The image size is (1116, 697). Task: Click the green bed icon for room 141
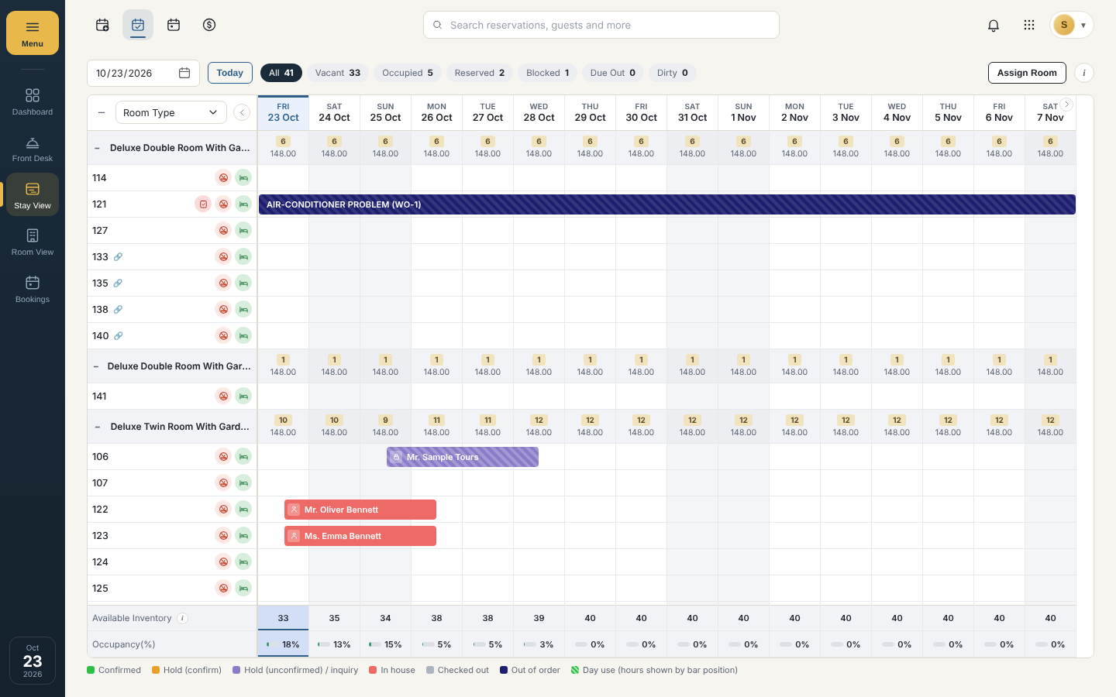coord(243,397)
